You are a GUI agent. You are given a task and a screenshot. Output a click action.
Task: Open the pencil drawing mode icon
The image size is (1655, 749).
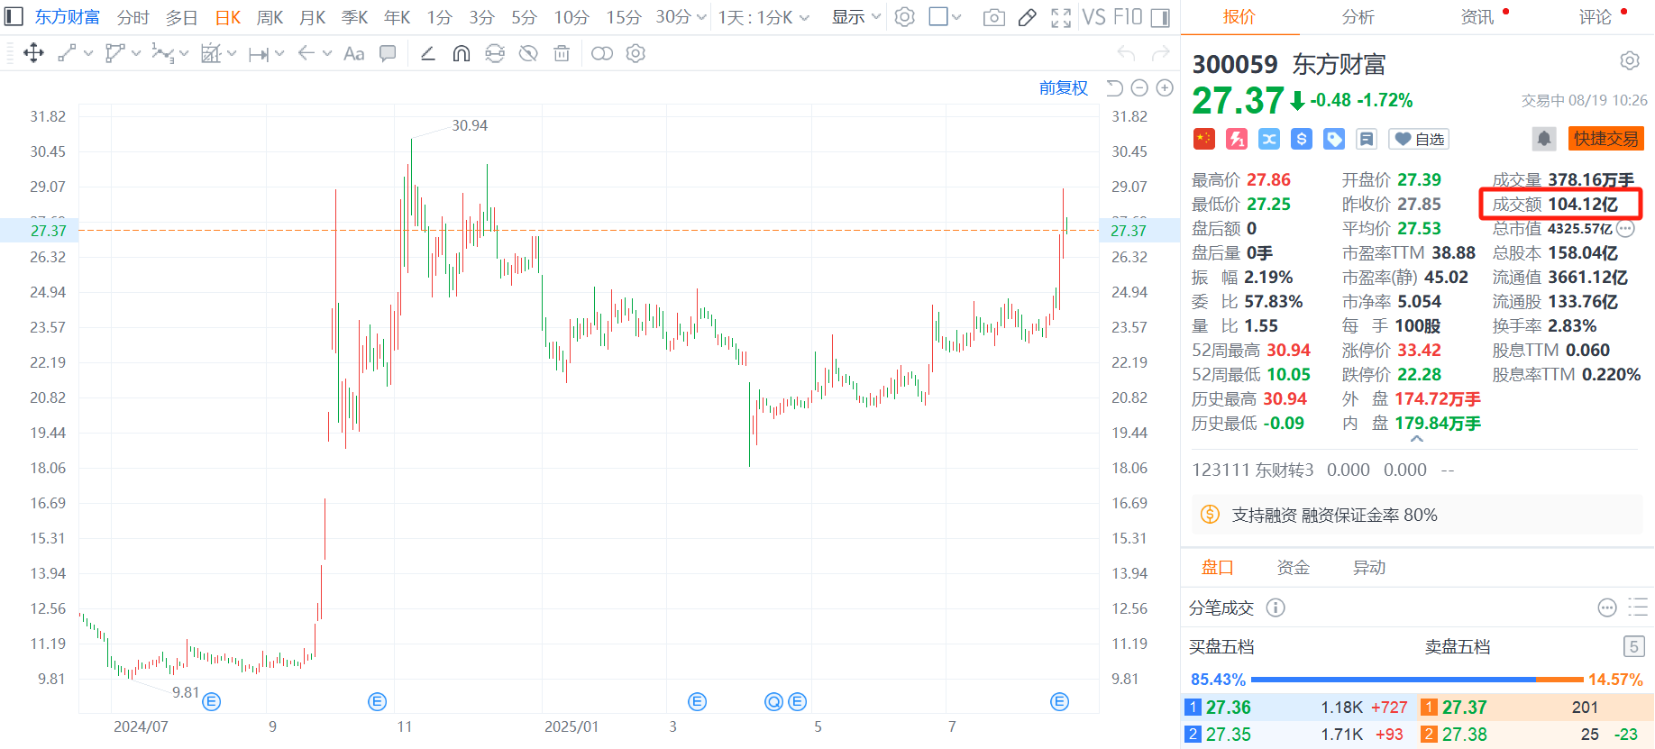click(1028, 17)
